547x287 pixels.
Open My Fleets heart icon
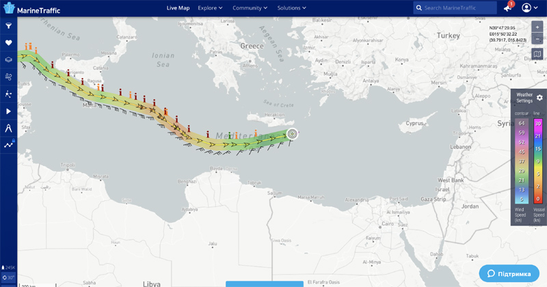tap(9, 43)
